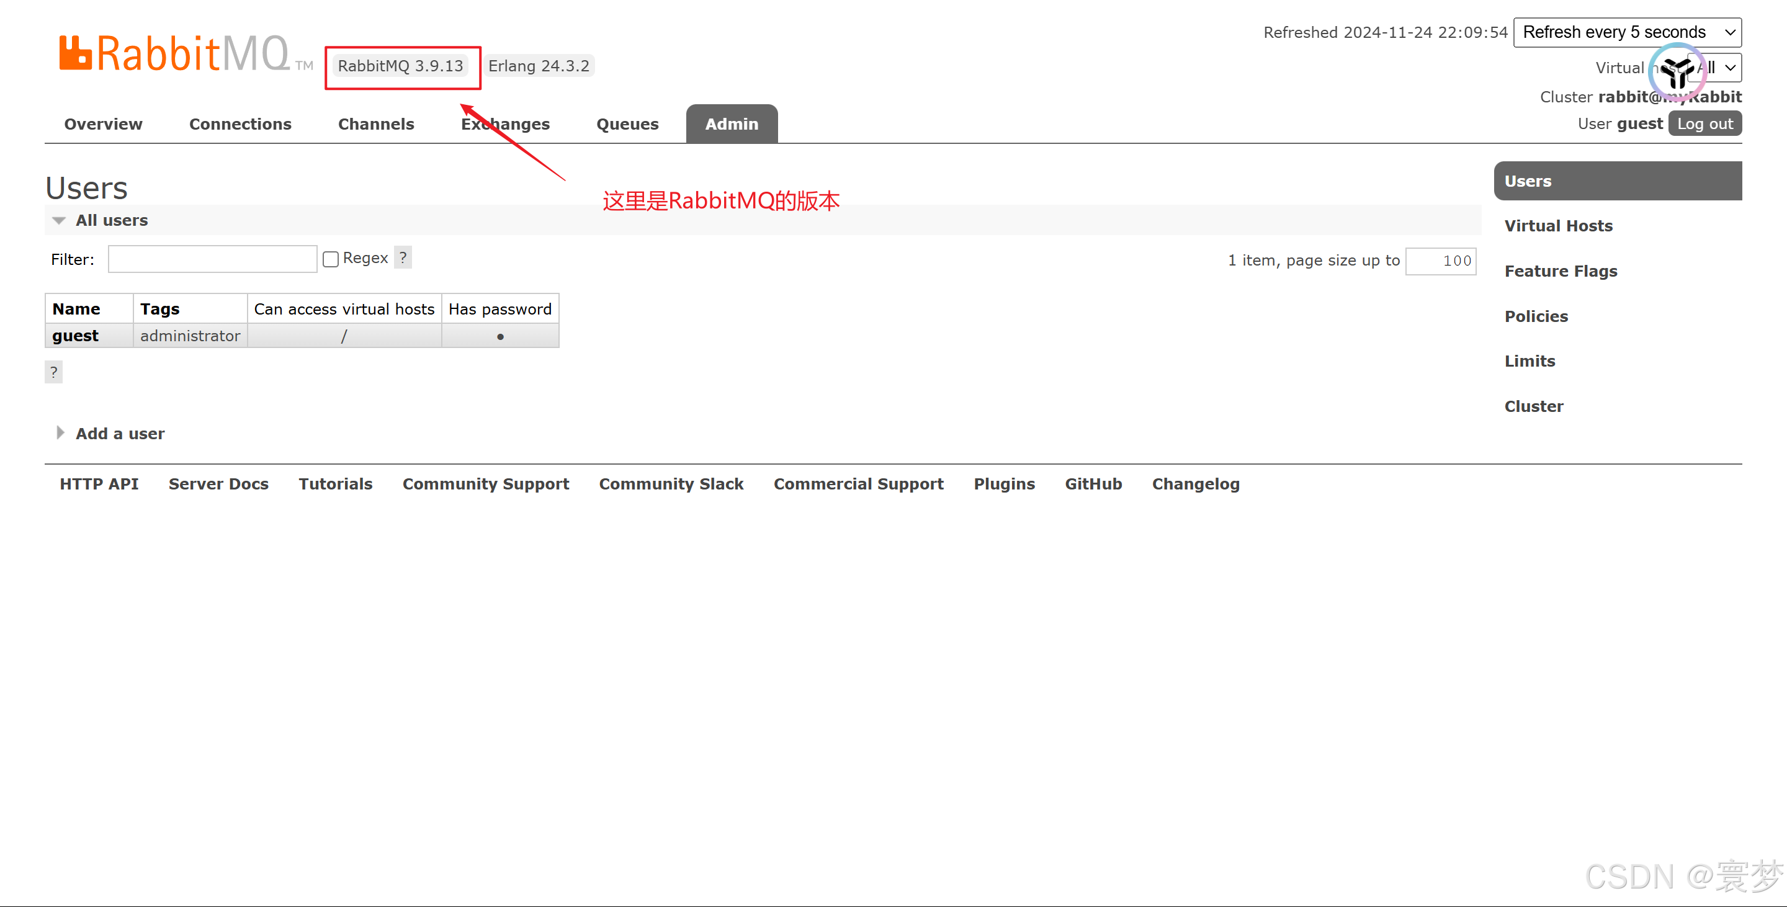Open the HTTP API footer link
The image size is (1787, 907).
[99, 484]
